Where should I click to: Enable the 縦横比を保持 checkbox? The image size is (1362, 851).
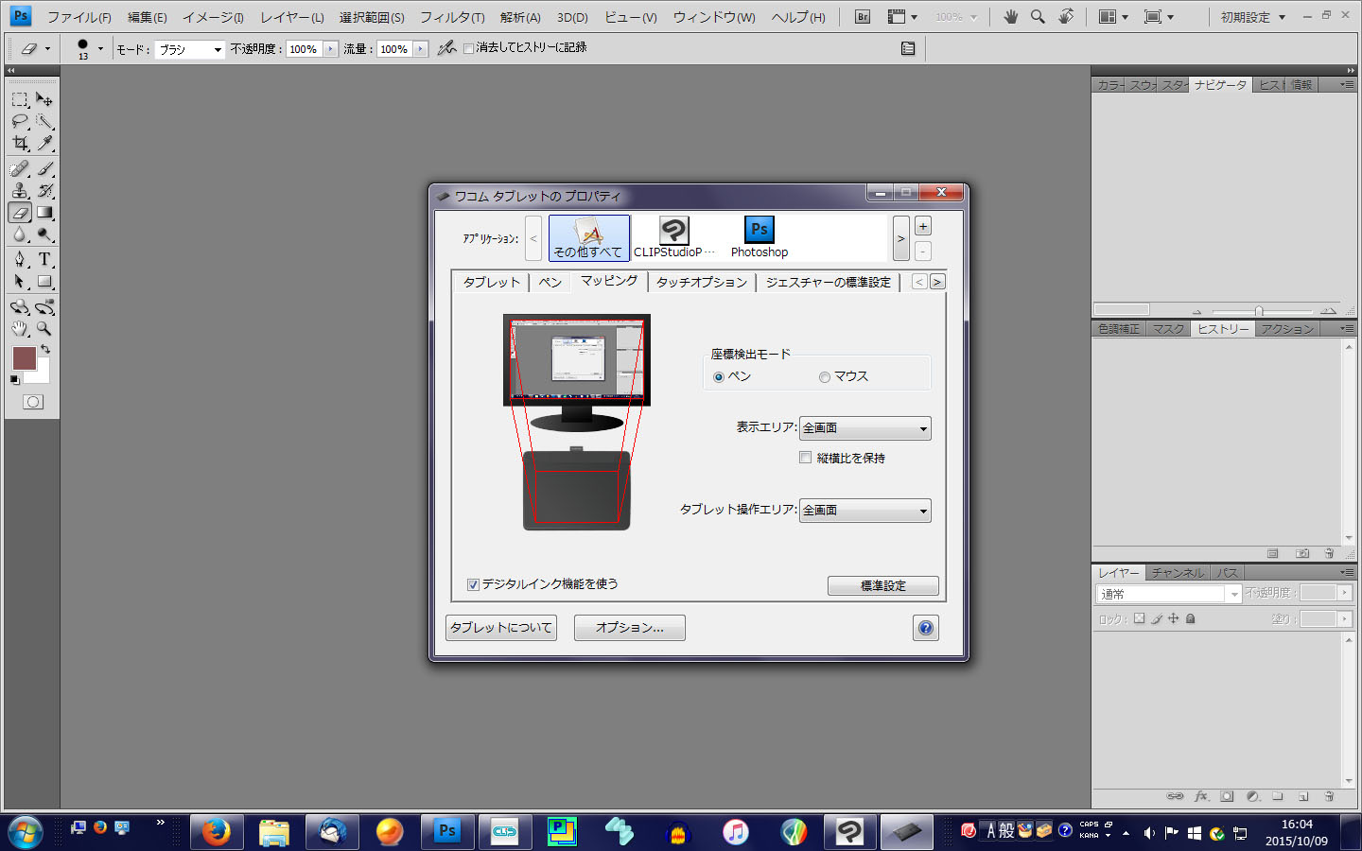pyautogui.click(x=806, y=458)
